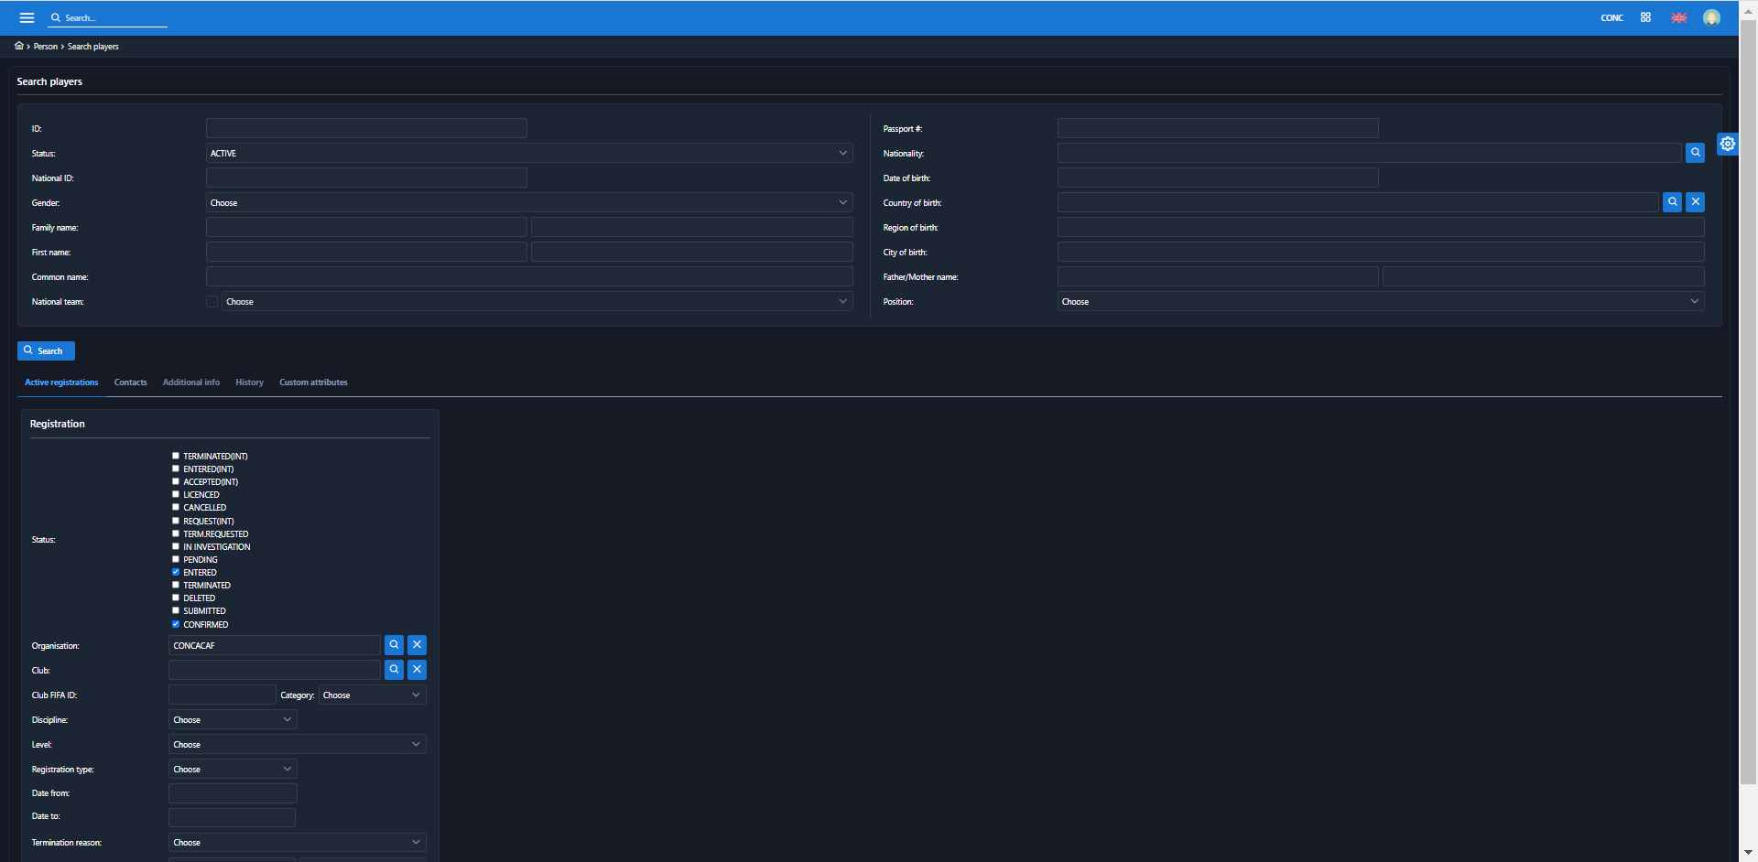Open the Position dropdown

1380,301
